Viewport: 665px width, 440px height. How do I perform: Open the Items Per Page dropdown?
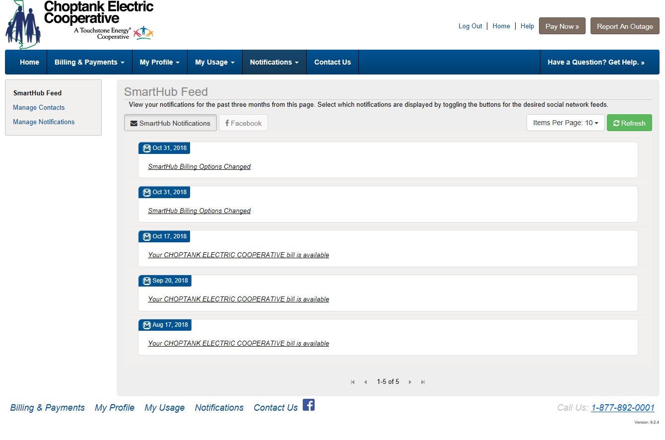click(565, 123)
